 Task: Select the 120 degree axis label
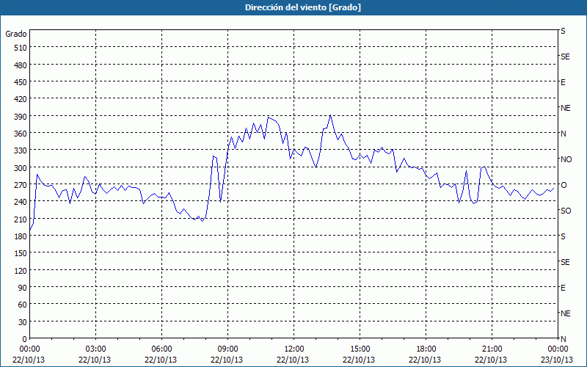pos(21,270)
